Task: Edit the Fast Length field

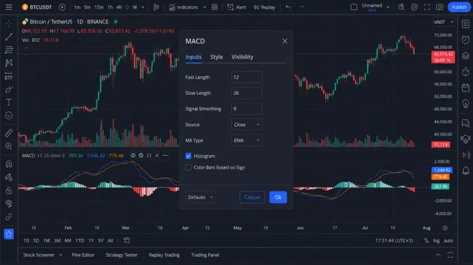Action: click(246, 77)
